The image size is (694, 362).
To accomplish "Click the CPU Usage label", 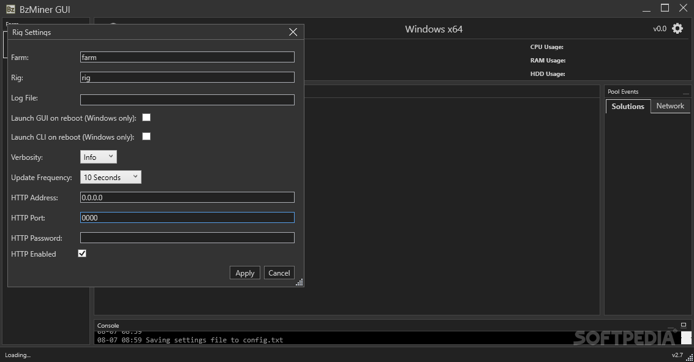I will point(546,47).
